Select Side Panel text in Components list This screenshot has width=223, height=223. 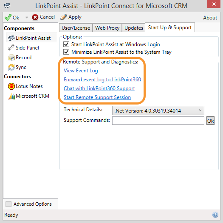[27, 48]
